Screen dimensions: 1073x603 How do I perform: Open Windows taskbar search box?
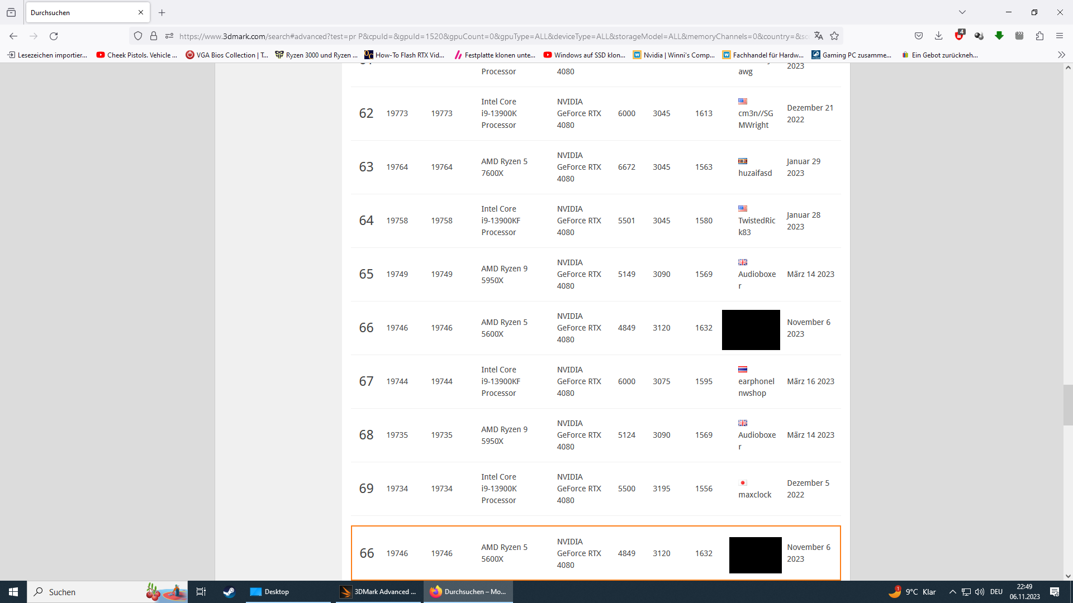click(89, 592)
